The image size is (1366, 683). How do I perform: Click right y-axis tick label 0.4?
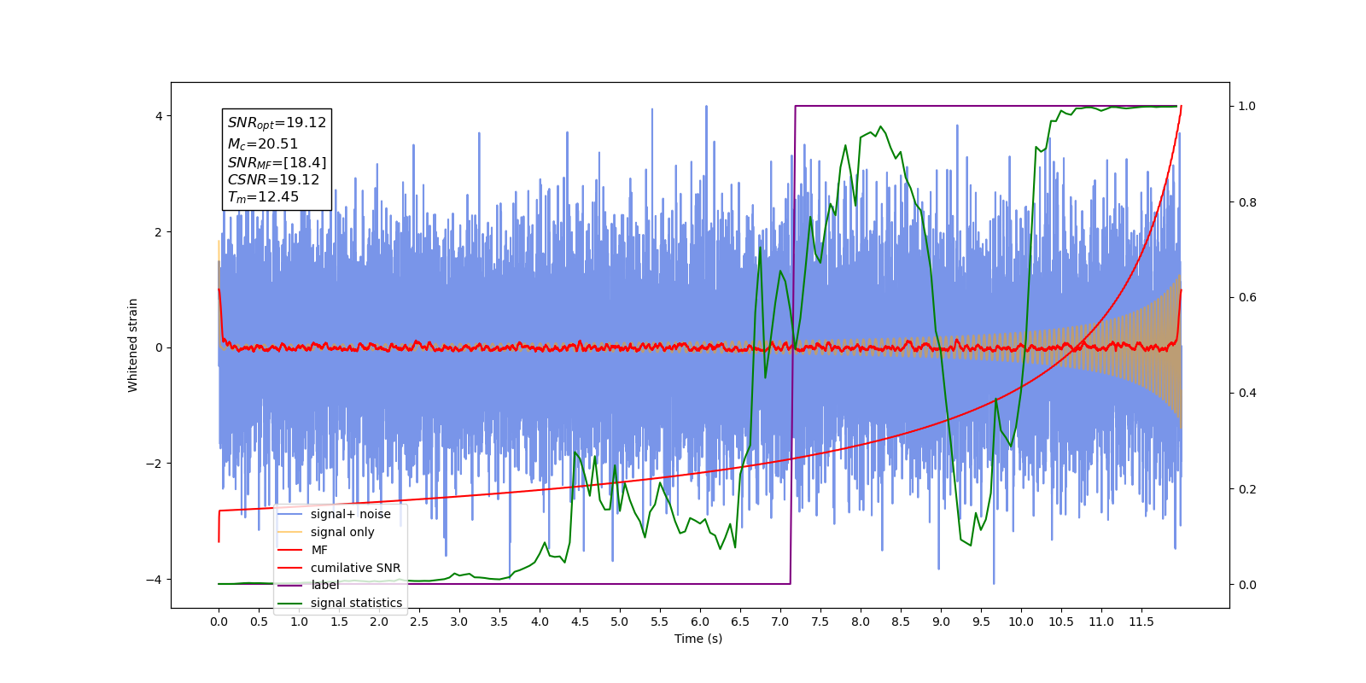[x=1247, y=394]
